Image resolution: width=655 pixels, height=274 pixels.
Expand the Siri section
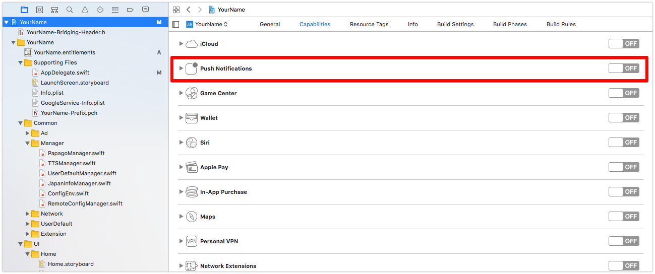(x=181, y=143)
